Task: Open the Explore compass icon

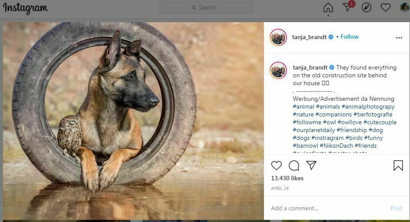Action: click(367, 8)
